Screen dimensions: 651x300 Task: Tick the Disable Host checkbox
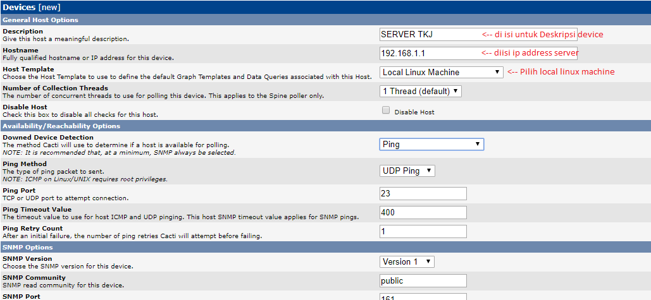pyautogui.click(x=386, y=111)
